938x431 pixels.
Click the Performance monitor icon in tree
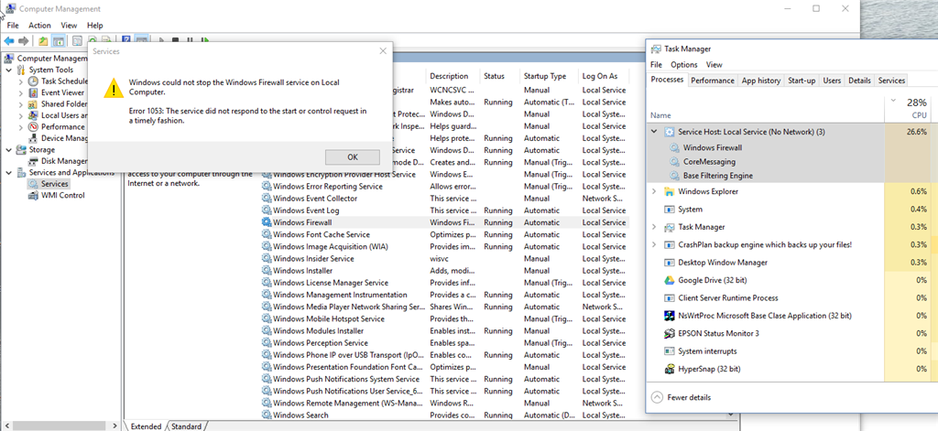point(33,126)
